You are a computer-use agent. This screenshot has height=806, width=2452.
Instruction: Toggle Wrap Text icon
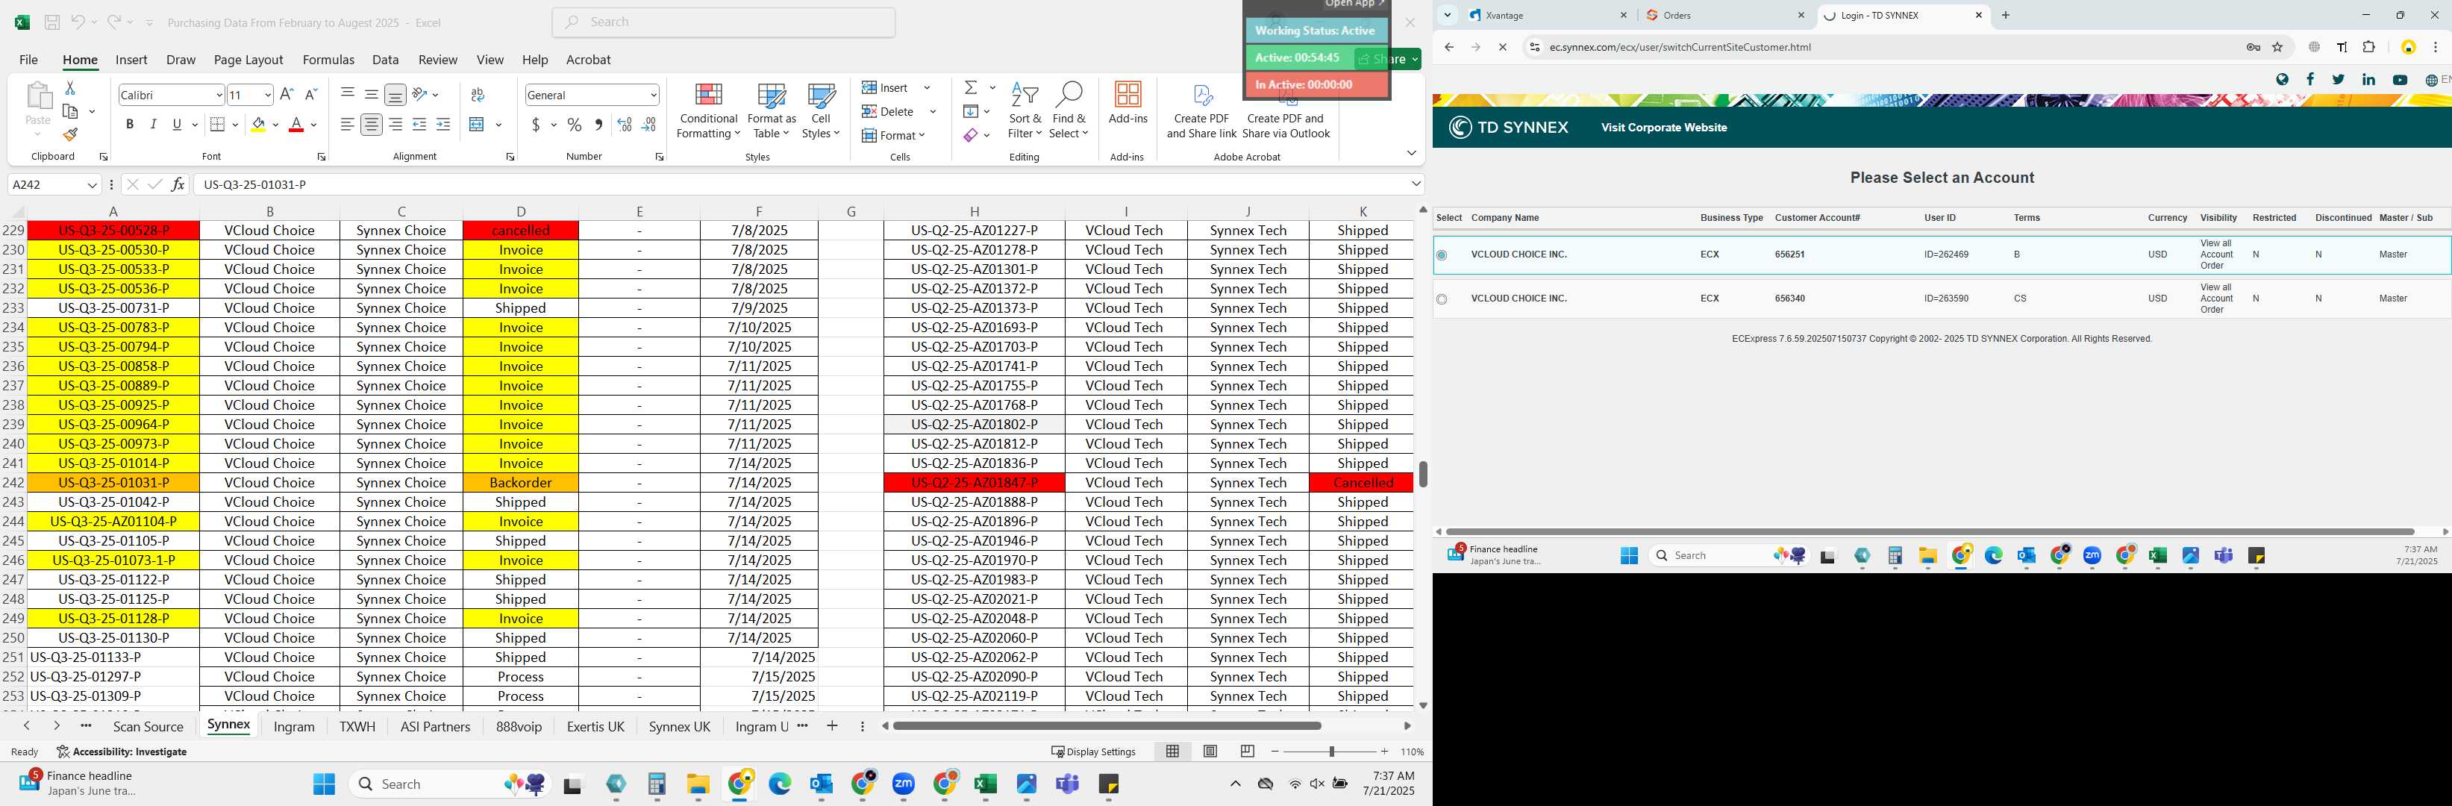478,94
